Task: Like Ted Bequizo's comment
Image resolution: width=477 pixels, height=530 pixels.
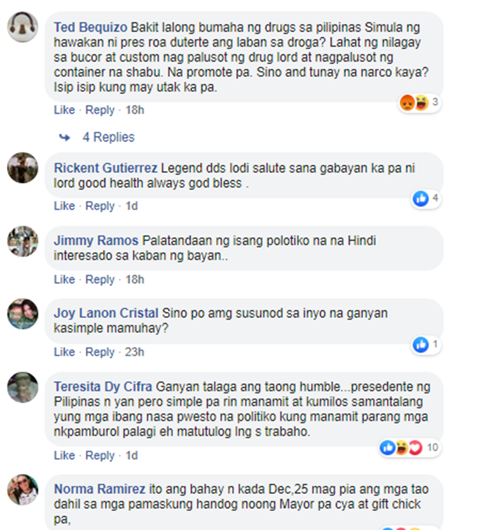Action: pyautogui.click(x=64, y=110)
